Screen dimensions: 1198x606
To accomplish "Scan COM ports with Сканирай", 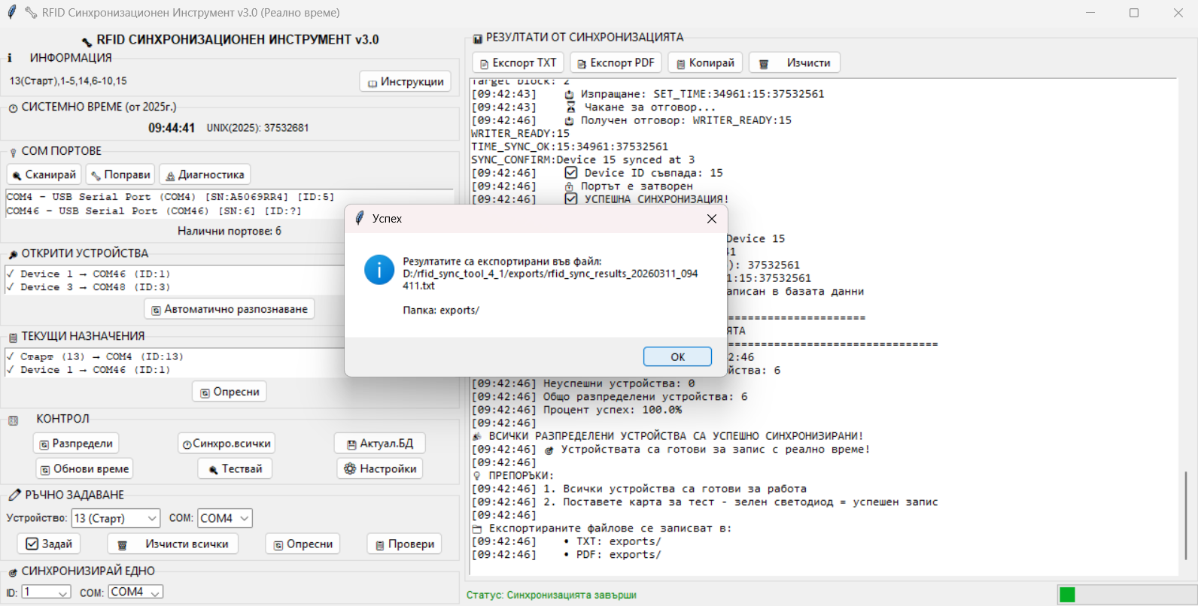I will pos(44,174).
